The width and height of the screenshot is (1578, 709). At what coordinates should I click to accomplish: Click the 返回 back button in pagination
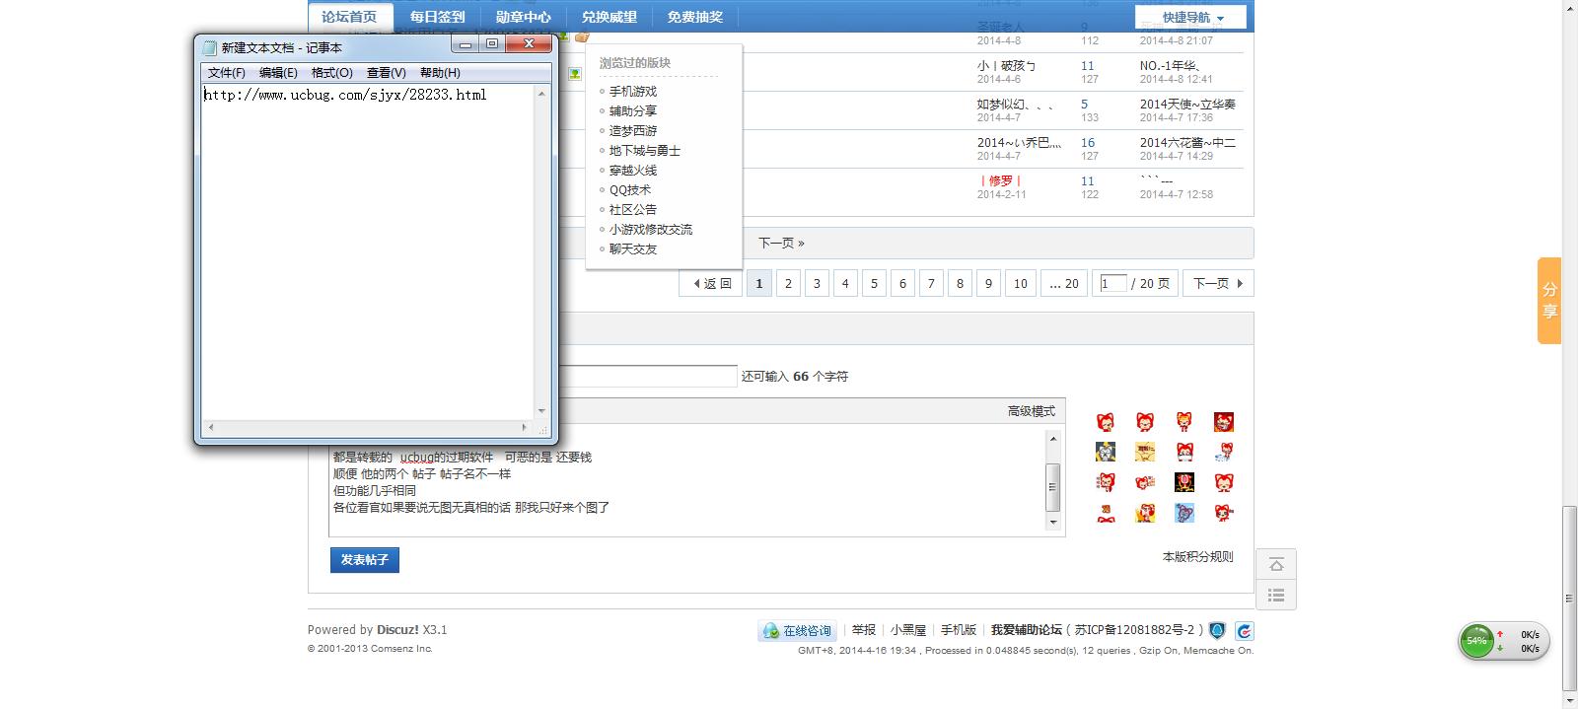711,284
